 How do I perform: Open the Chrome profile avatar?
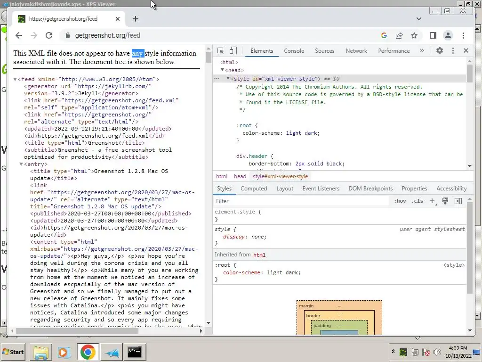pos(448,35)
